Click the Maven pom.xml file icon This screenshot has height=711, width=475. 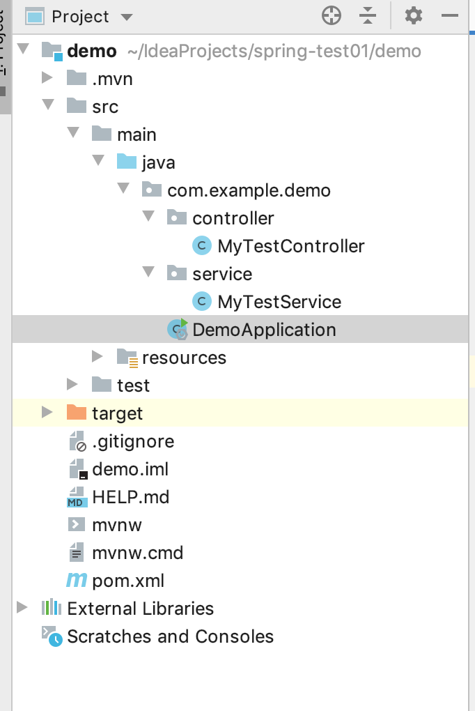click(77, 581)
